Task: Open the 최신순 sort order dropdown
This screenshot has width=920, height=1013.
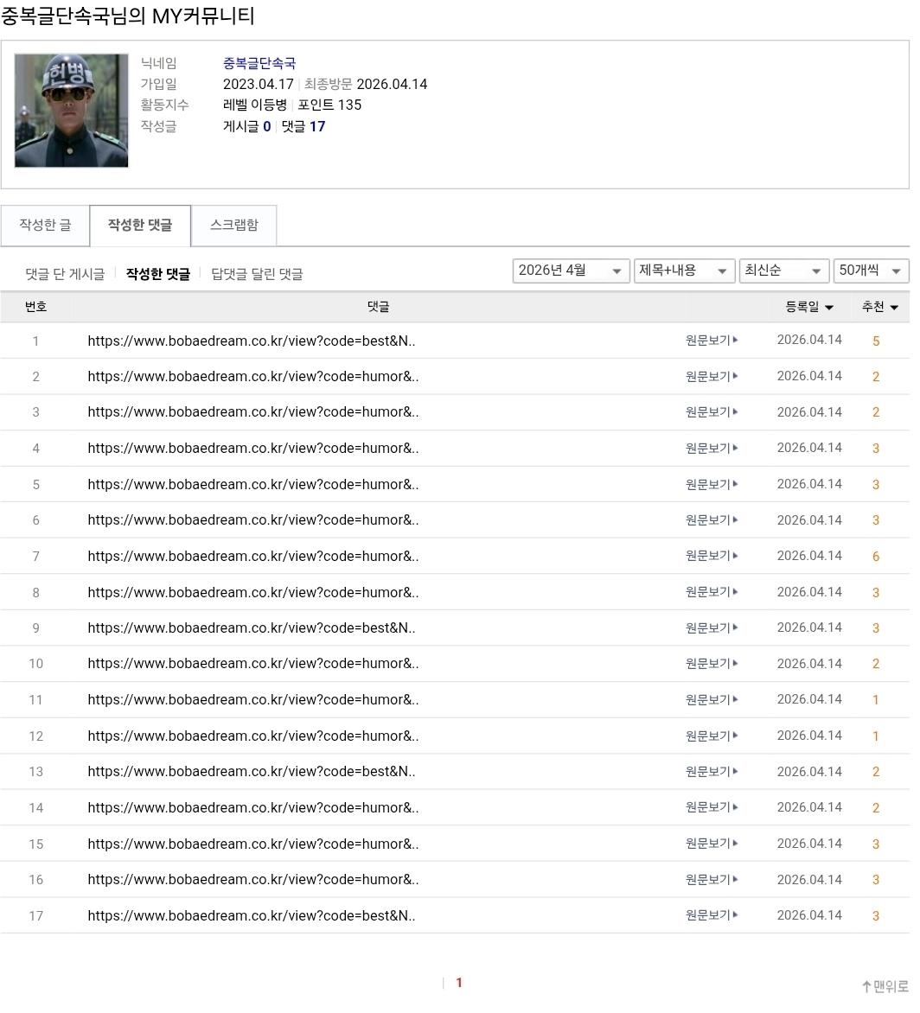Action: click(783, 270)
